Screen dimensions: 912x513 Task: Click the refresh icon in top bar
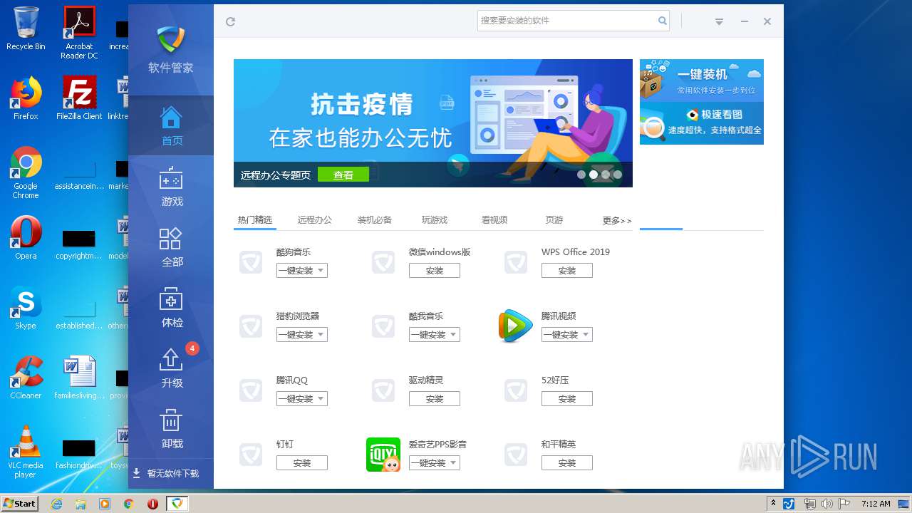pyautogui.click(x=230, y=21)
